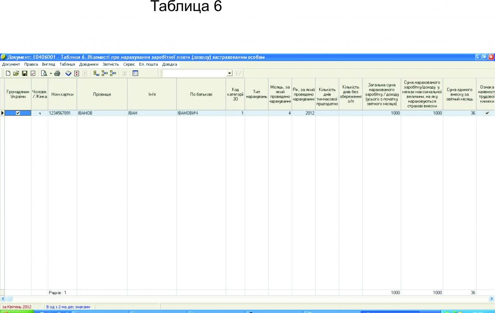Open the Сервіс menu
Image resolution: width=495 pixels, height=313 pixels.
coord(129,64)
